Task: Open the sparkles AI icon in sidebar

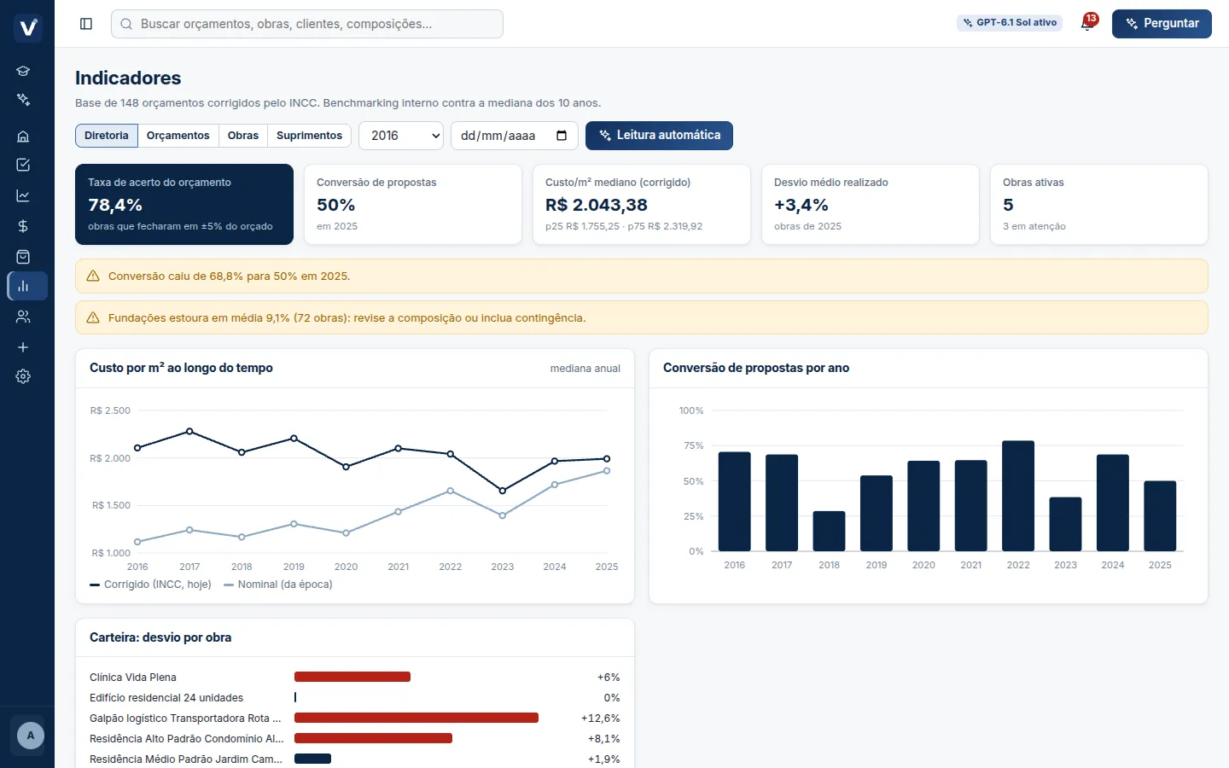Action: 23,100
